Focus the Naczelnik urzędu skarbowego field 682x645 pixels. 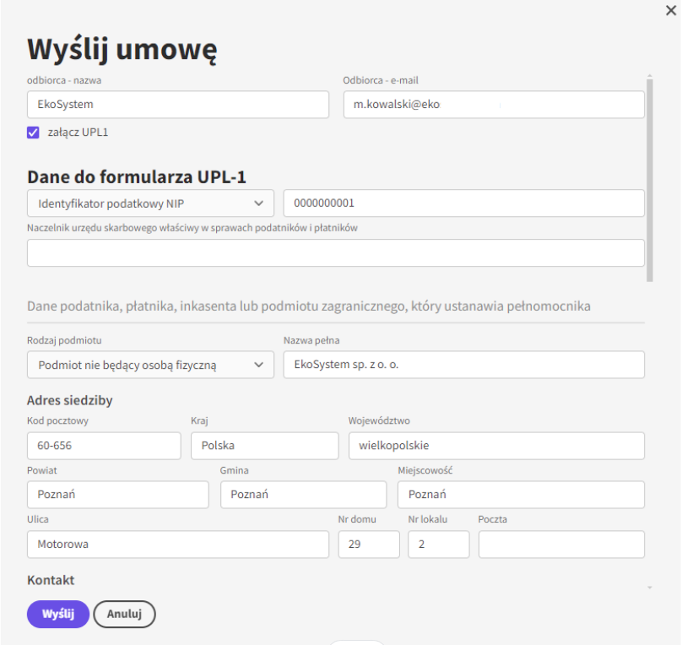(x=335, y=252)
